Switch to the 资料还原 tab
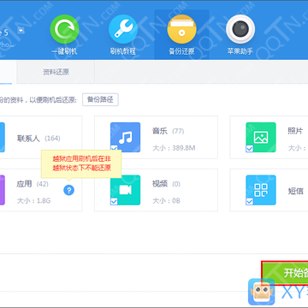308x308 pixels. click(56, 72)
